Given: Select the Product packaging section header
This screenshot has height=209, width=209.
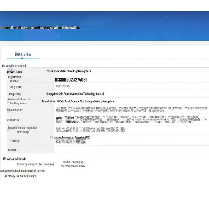Looking at the screenshot, I should (14, 159).
